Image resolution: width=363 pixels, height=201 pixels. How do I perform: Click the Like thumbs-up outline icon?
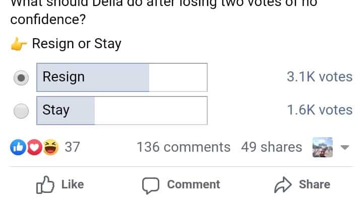tap(45, 185)
